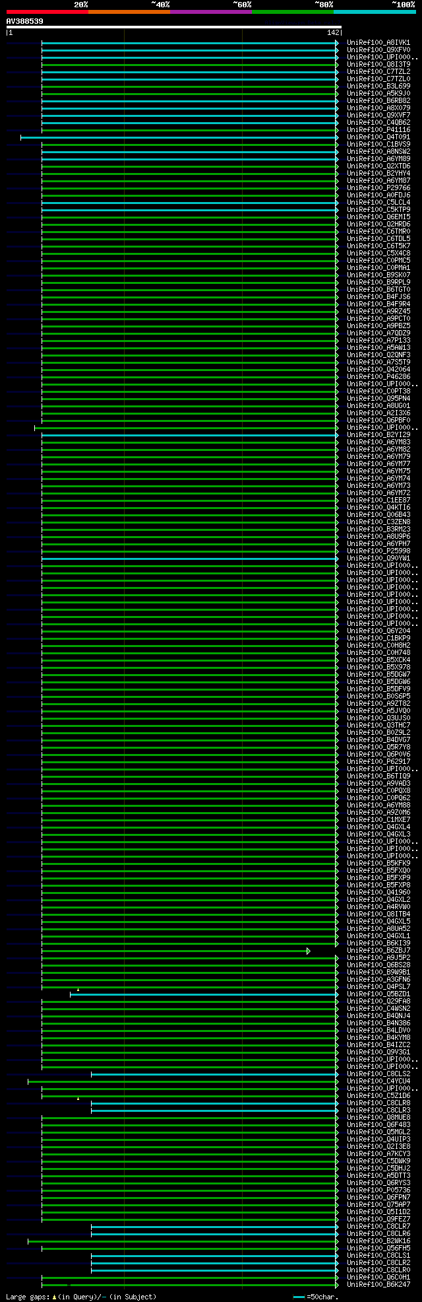Click the UniRef100_P25998 label

point(378,551)
